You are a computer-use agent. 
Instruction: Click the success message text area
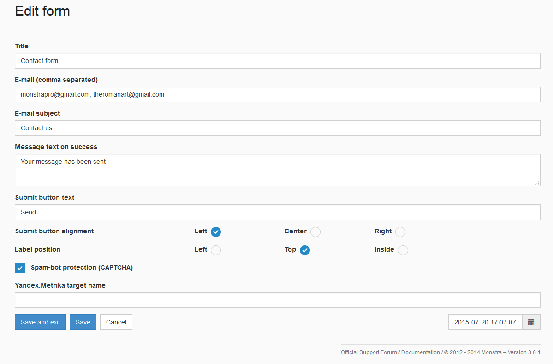[x=277, y=170]
